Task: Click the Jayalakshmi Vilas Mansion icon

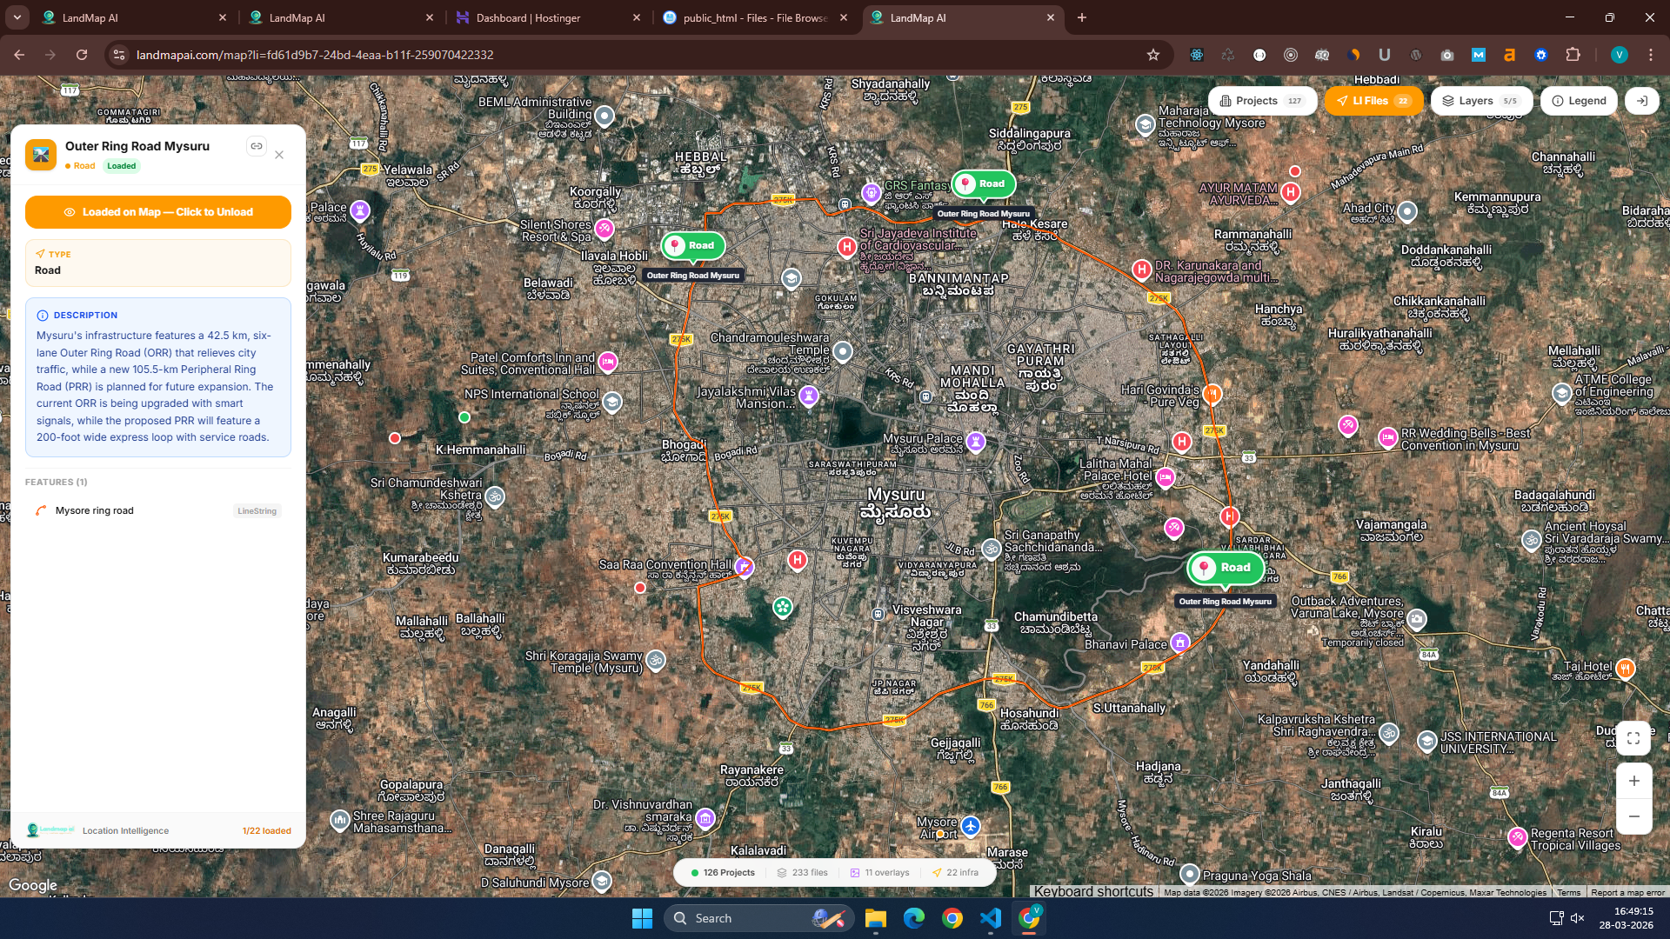Action: 809,396
